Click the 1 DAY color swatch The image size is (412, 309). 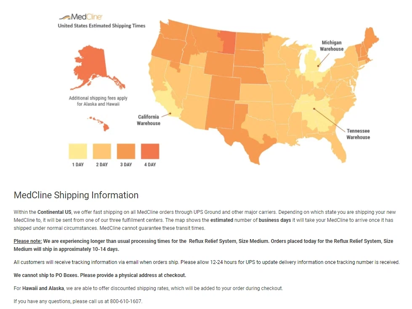(78, 151)
